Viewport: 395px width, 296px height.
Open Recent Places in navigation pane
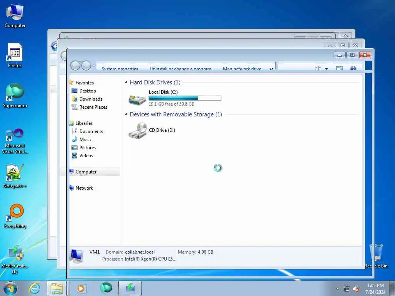click(93, 107)
